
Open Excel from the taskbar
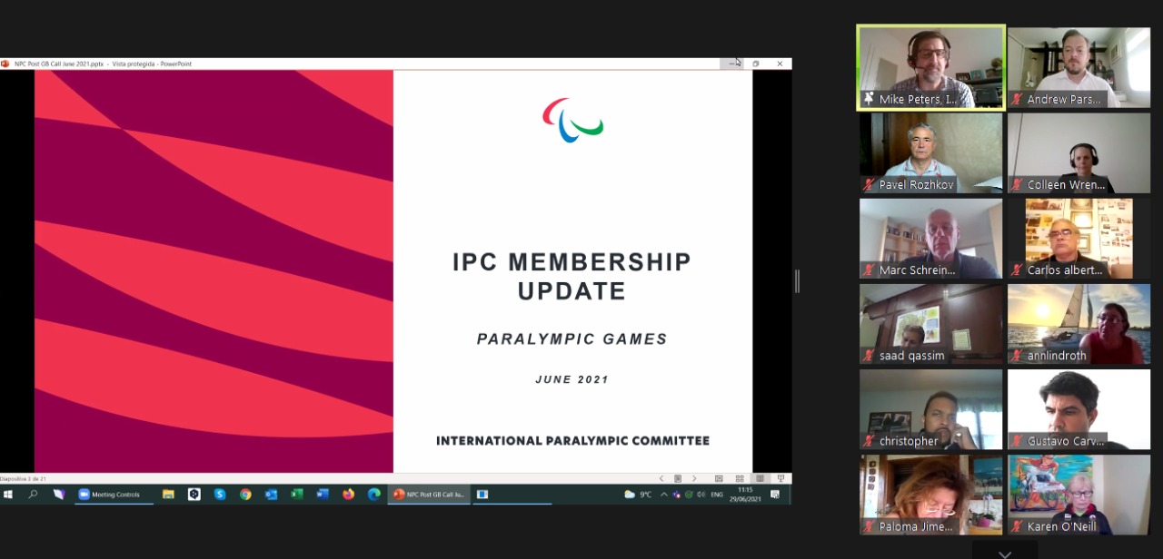[296, 495]
